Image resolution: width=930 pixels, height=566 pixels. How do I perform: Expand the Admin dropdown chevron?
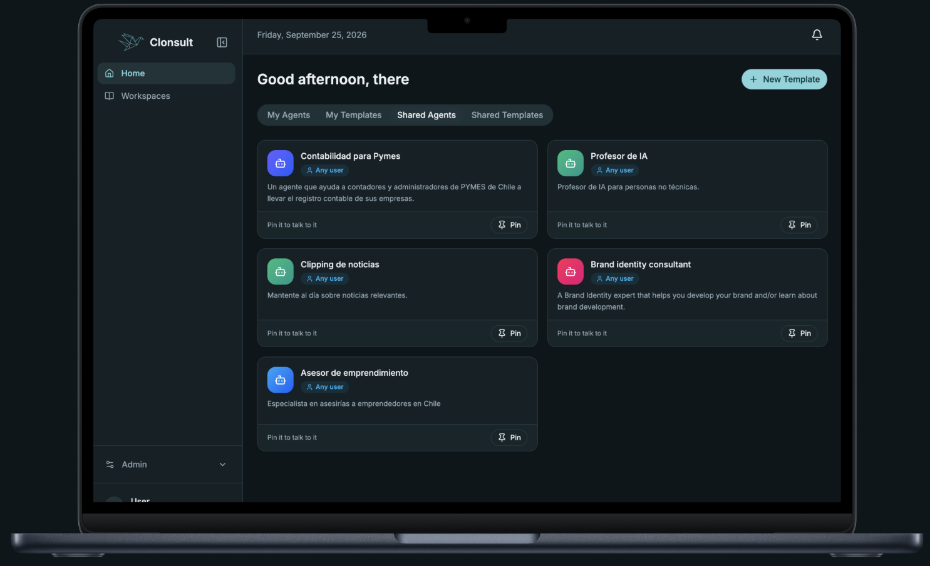coord(222,465)
